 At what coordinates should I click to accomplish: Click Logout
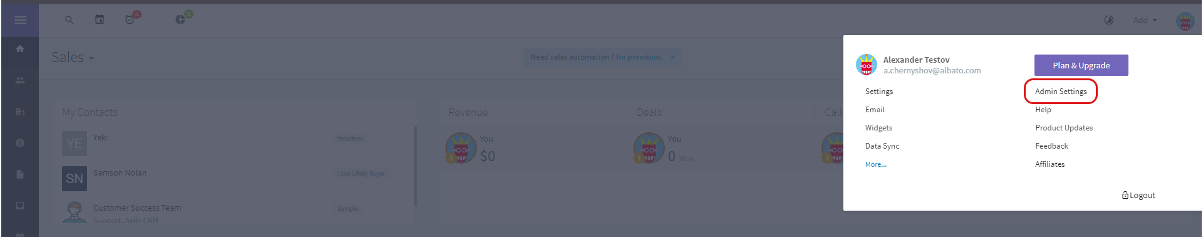click(1138, 196)
